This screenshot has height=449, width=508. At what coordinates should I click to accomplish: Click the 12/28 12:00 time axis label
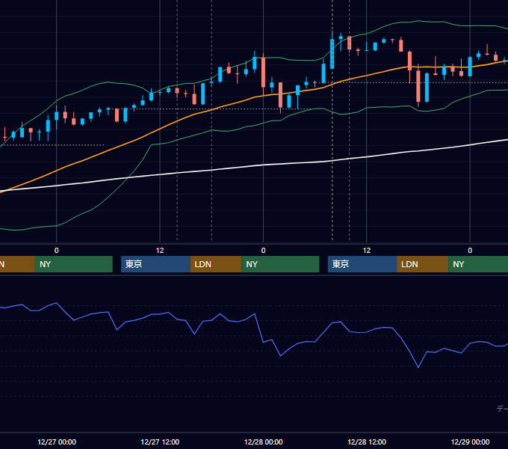tap(367, 442)
